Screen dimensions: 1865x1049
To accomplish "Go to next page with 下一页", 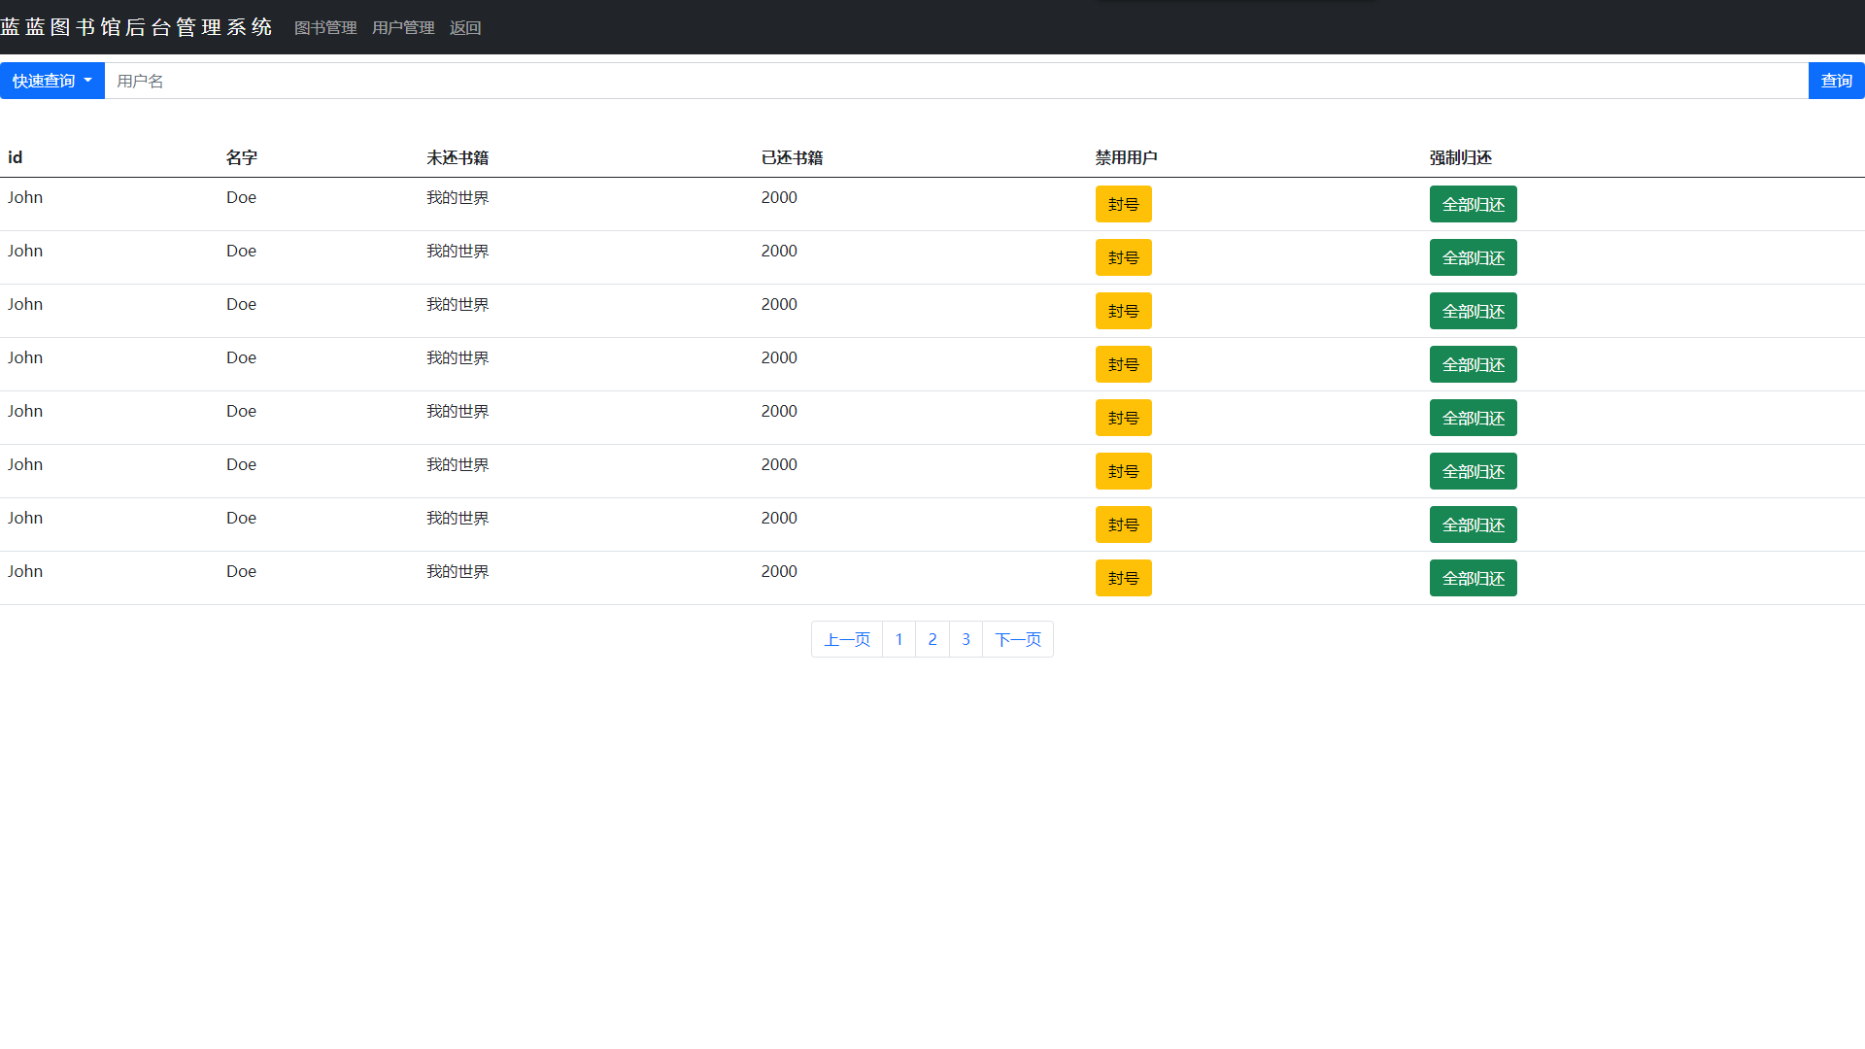I will pos(1018,639).
